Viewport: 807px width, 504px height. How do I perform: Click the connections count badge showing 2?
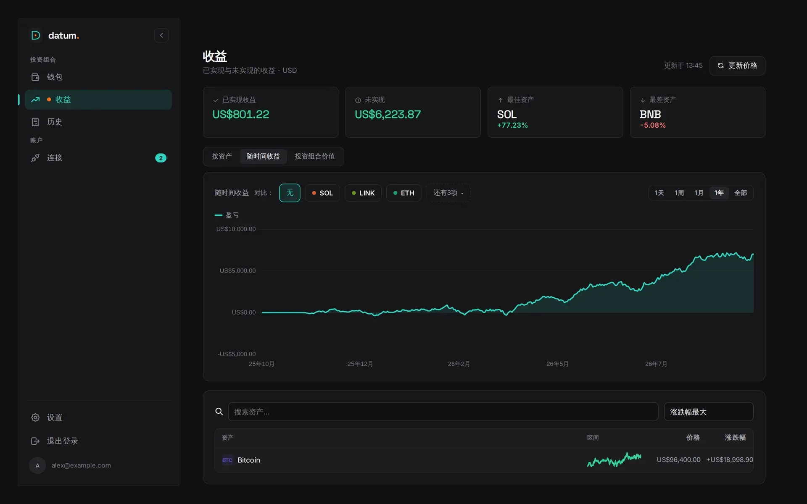(x=161, y=158)
